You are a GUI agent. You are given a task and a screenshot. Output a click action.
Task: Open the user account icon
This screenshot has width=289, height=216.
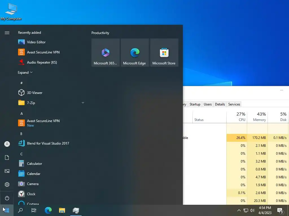pos(7,144)
